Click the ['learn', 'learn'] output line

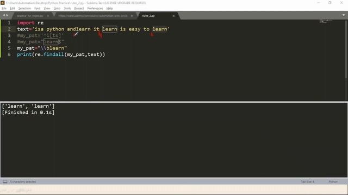(28, 106)
